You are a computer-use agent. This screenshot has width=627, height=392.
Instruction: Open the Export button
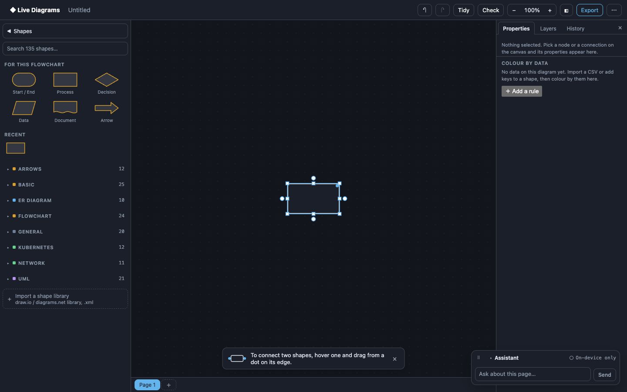click(x=590, y=10)
